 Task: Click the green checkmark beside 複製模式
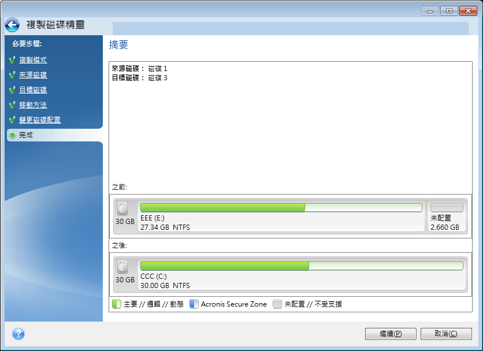click(x=12, y=59)
